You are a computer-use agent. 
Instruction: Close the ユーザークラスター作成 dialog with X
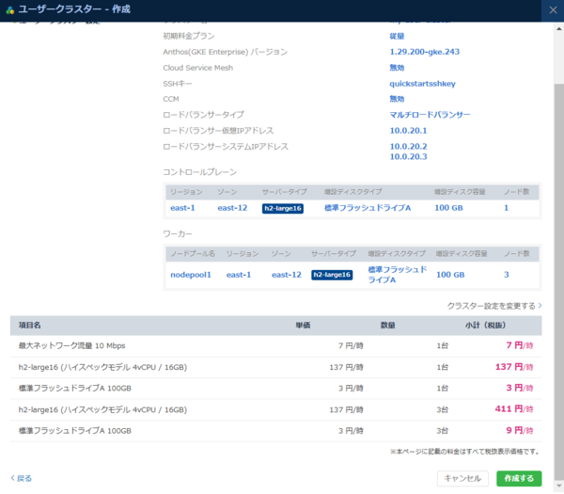[x=551, y=9]
